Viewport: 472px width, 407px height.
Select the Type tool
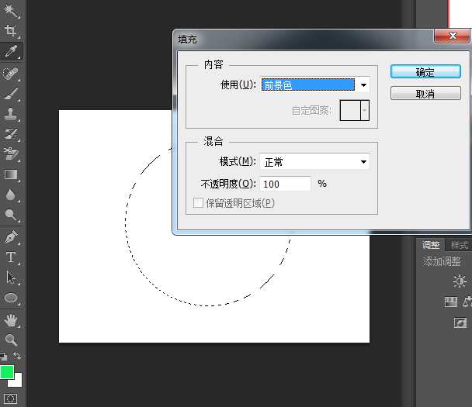11,257
